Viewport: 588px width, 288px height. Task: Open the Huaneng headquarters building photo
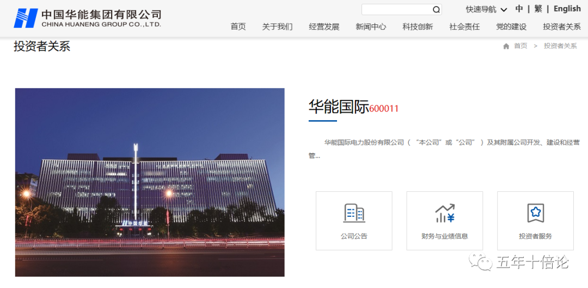pyautogui.click(x=150, y=183)
